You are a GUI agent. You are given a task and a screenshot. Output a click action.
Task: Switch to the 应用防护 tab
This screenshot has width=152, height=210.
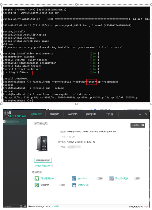[55, 114]
